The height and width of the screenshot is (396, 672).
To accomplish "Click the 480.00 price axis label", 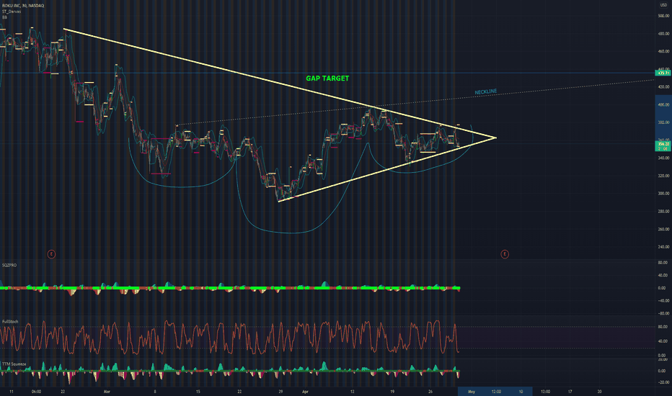I will (664, 33).
